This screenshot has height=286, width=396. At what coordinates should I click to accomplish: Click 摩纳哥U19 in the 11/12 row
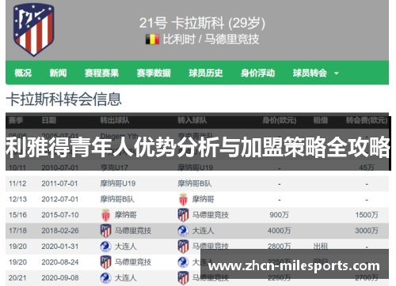click(x=118, y=183)
